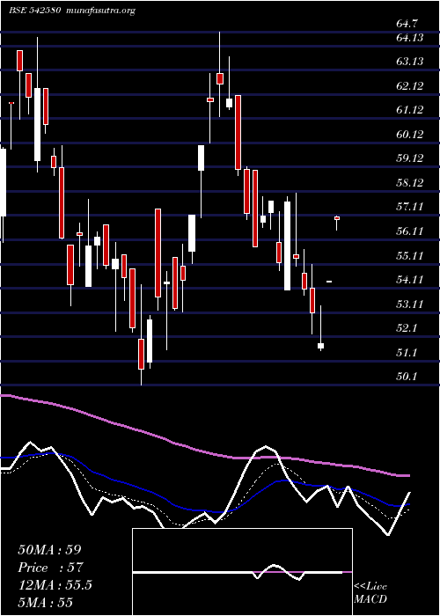Select the 64.13 price axis label
The width and height of the screenshot is (440, 616).
[410, 38]
